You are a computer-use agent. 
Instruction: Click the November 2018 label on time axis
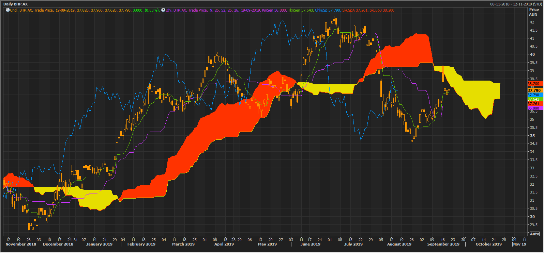pyautogui.click(x=21, y=244)
